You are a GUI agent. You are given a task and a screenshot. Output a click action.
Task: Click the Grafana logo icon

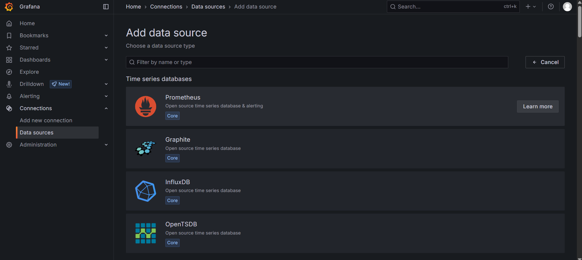point(9,7)
